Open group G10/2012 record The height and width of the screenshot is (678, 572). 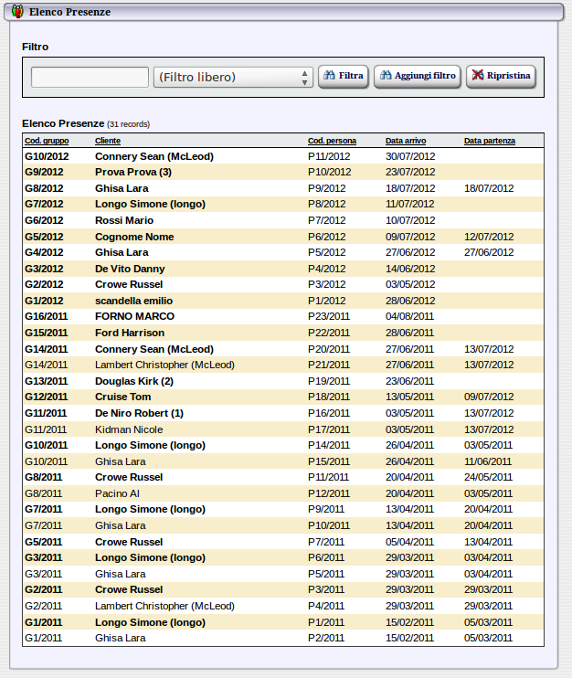point(45,156)
